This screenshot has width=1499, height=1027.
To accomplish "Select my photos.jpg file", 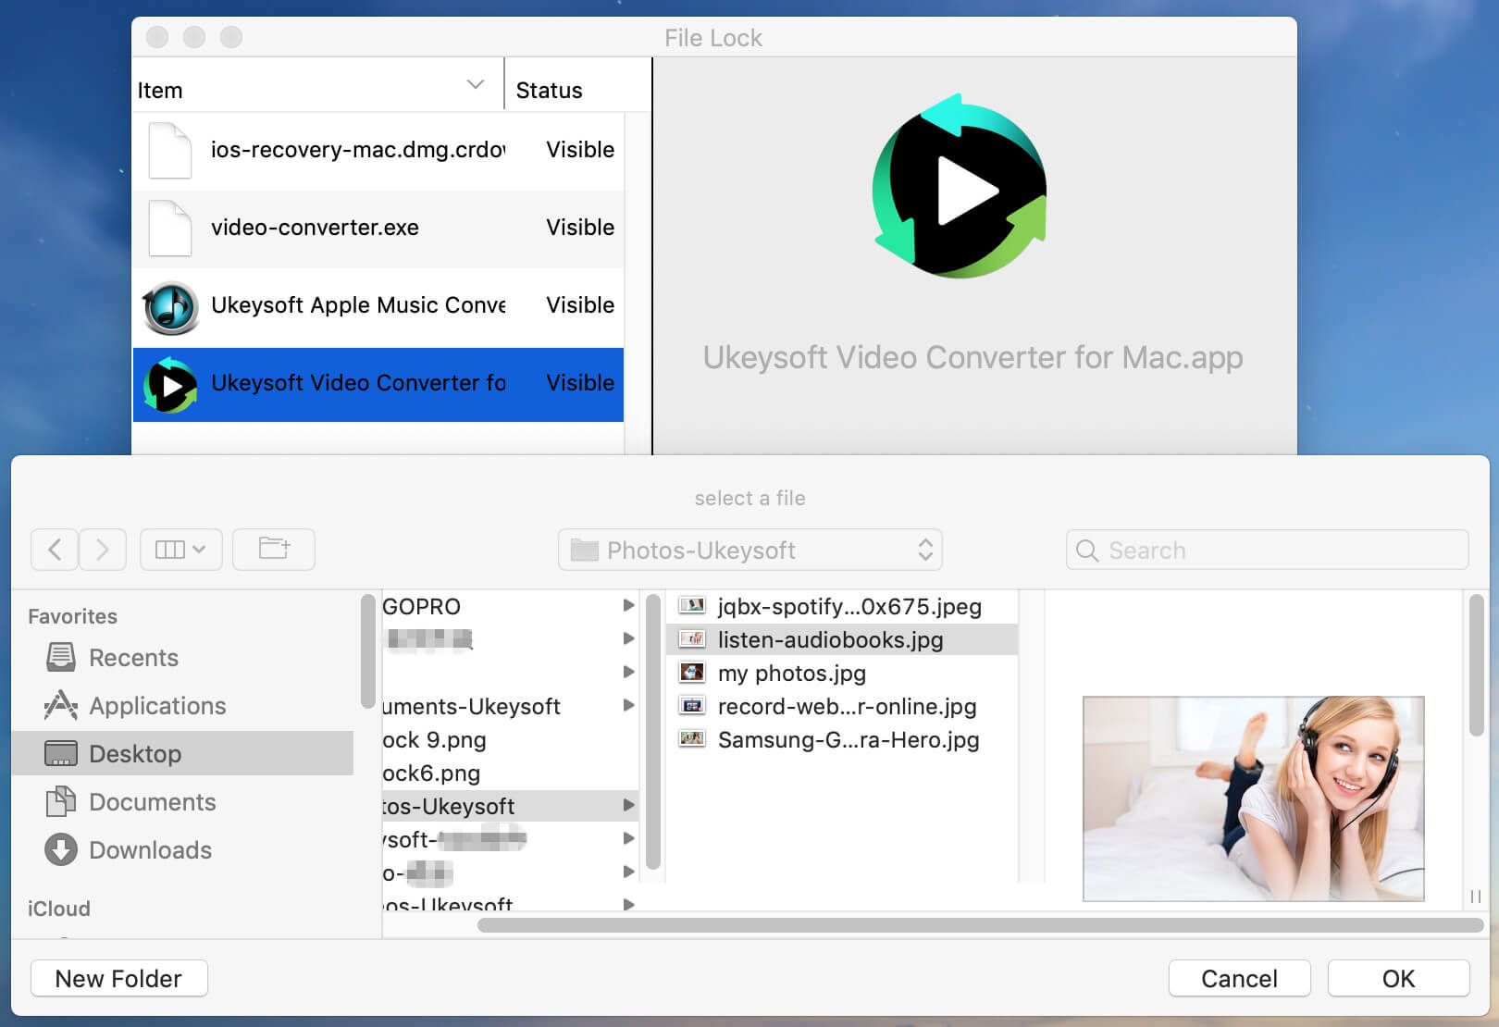I will click(842, 673).
